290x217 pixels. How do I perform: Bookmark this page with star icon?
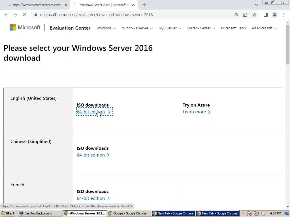[x=254, y=15]
